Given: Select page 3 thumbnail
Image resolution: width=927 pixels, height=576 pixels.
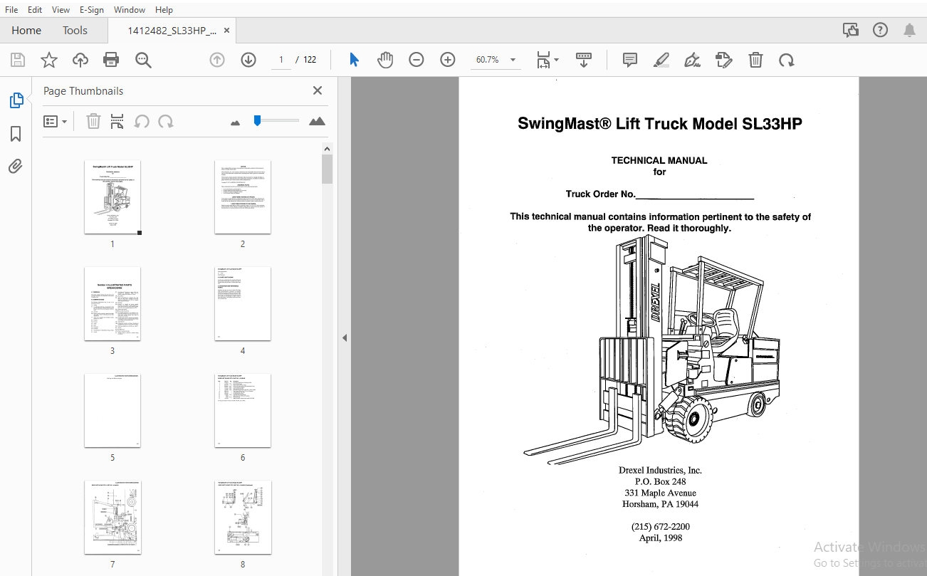Looking at the screenshot, I should tap(112, 304).
